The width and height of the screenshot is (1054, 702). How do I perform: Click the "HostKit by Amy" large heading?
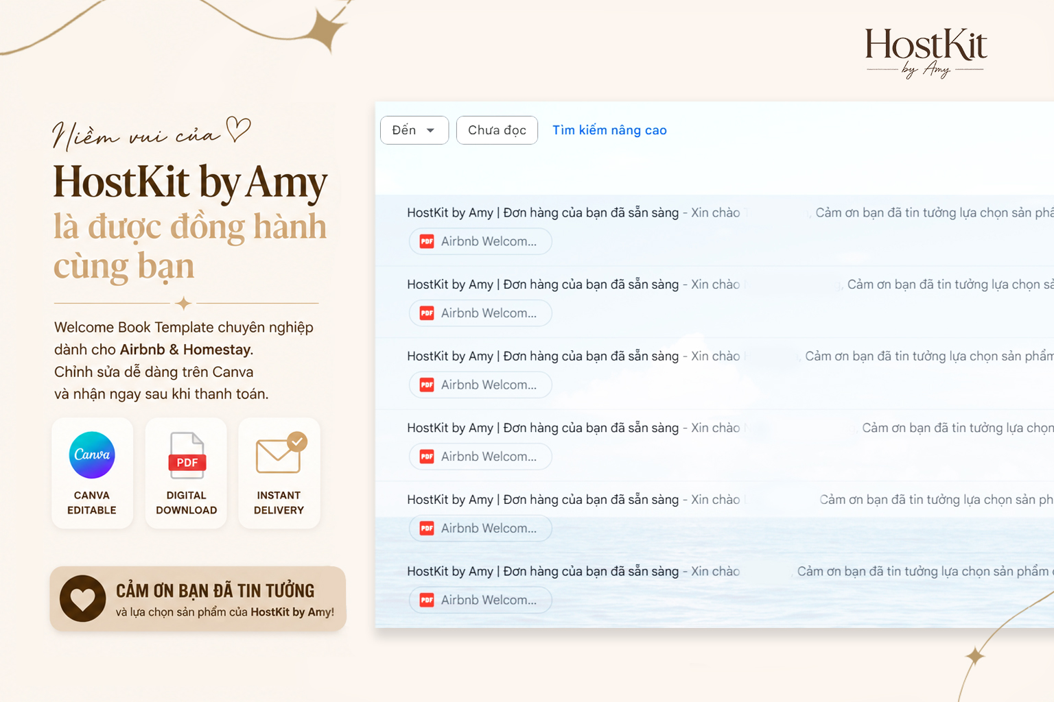tap(191, 182)
